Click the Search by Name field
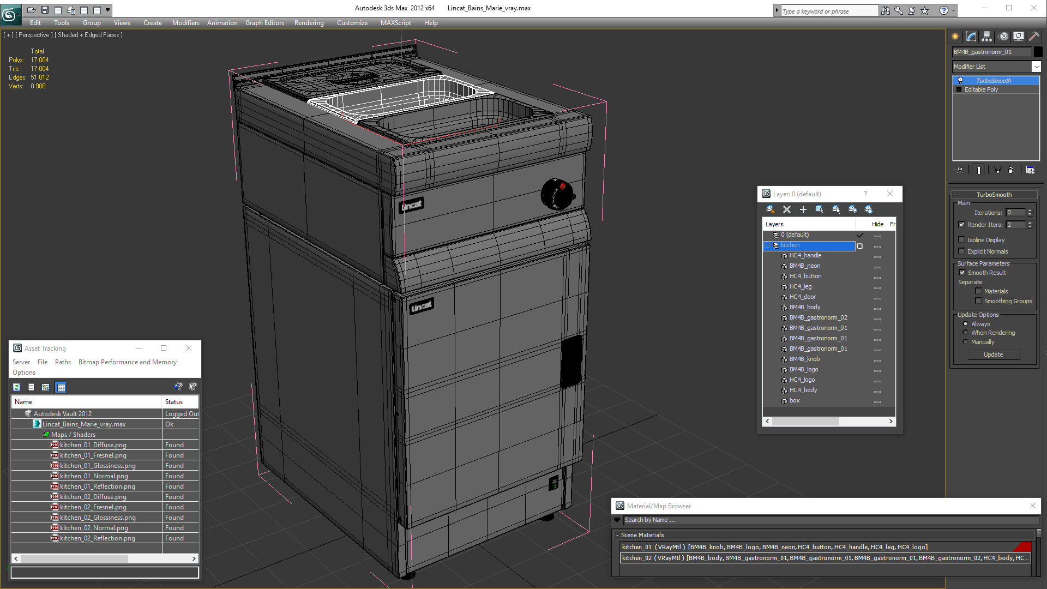Viewport: 1047px width, 589px height. coord(831,520)
